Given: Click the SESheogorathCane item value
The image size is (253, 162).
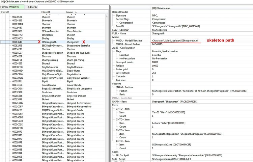Looking at the screenshot, I should tap(171, 144).
